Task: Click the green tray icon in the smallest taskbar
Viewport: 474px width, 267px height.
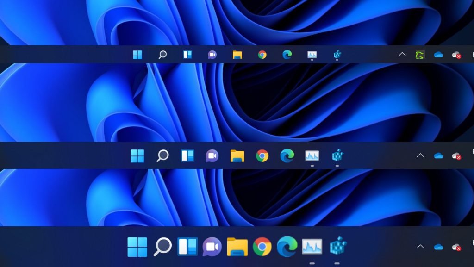Action: (420, 55)
